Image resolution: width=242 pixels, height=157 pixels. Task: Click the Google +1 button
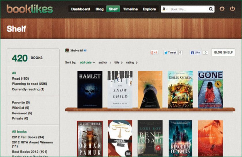(154, 53)
